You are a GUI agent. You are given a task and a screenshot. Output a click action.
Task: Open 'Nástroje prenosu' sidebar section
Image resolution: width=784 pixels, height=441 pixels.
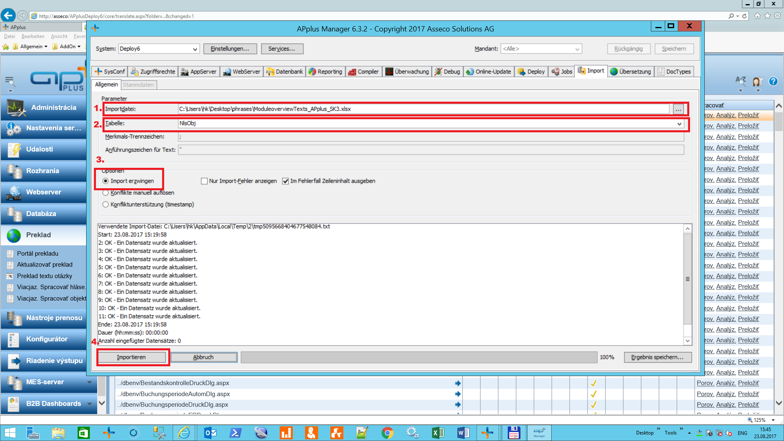pyautogui.click(x=43, y=318)
